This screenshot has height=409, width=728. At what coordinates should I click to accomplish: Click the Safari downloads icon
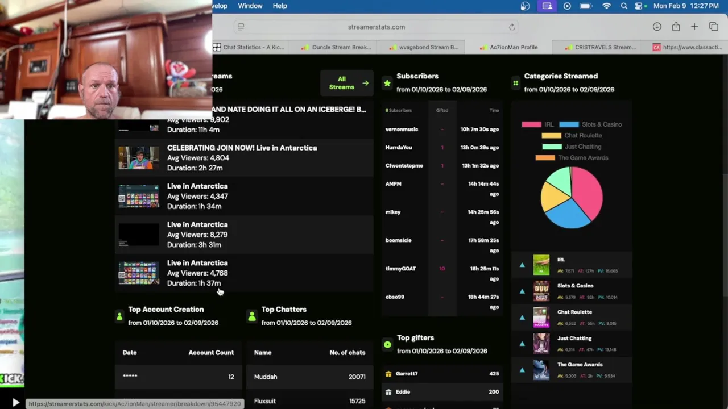[657, 27]
